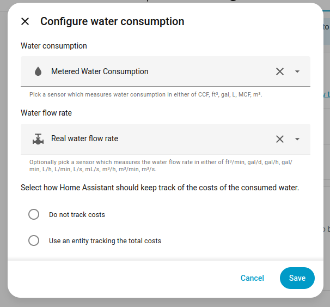Click the 'Use an entity tracking the total costs' label

(105, 240)
